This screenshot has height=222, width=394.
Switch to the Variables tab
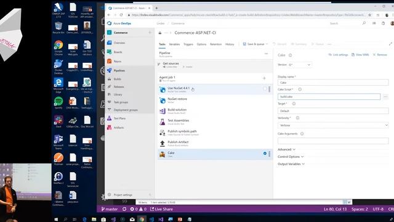(174, 44)
